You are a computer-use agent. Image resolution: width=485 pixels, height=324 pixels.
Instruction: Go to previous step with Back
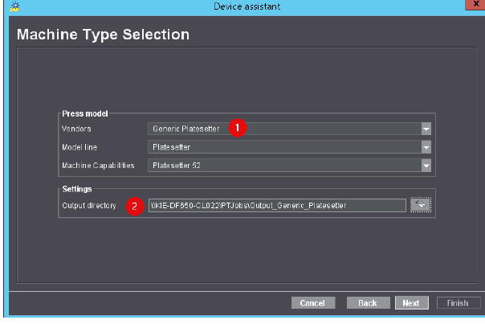click(367, 303)
